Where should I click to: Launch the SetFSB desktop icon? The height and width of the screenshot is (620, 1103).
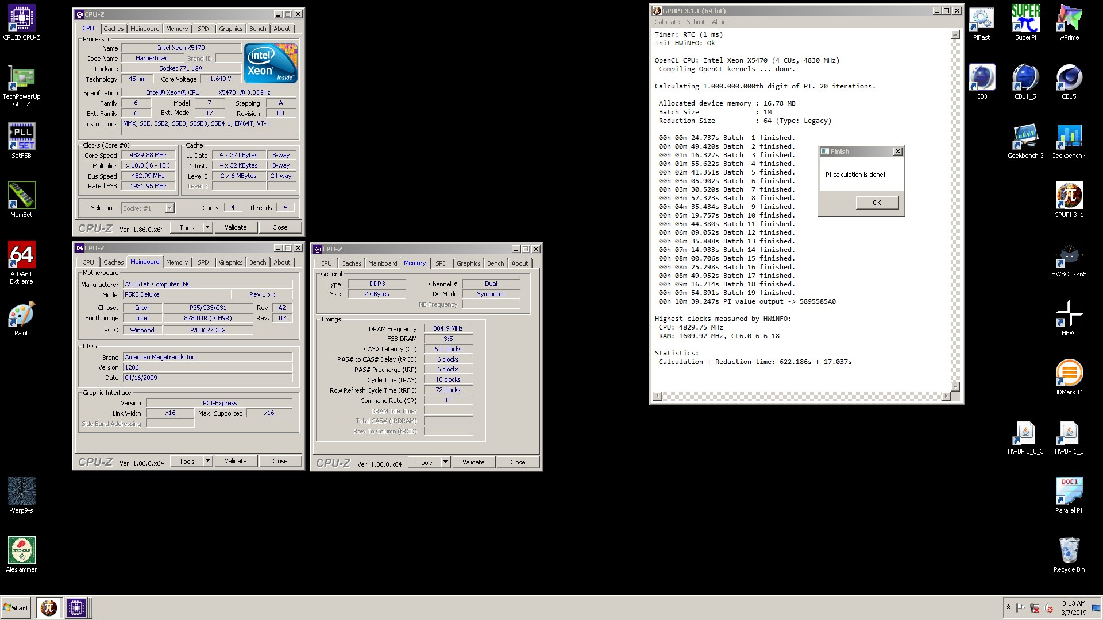coord(21,141)
